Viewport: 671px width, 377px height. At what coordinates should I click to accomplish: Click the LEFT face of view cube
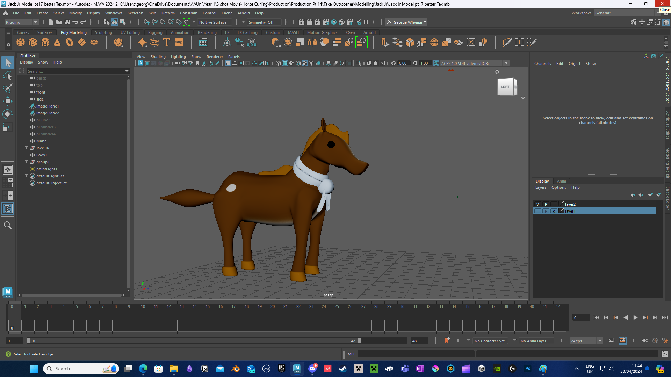pos(505,87)
